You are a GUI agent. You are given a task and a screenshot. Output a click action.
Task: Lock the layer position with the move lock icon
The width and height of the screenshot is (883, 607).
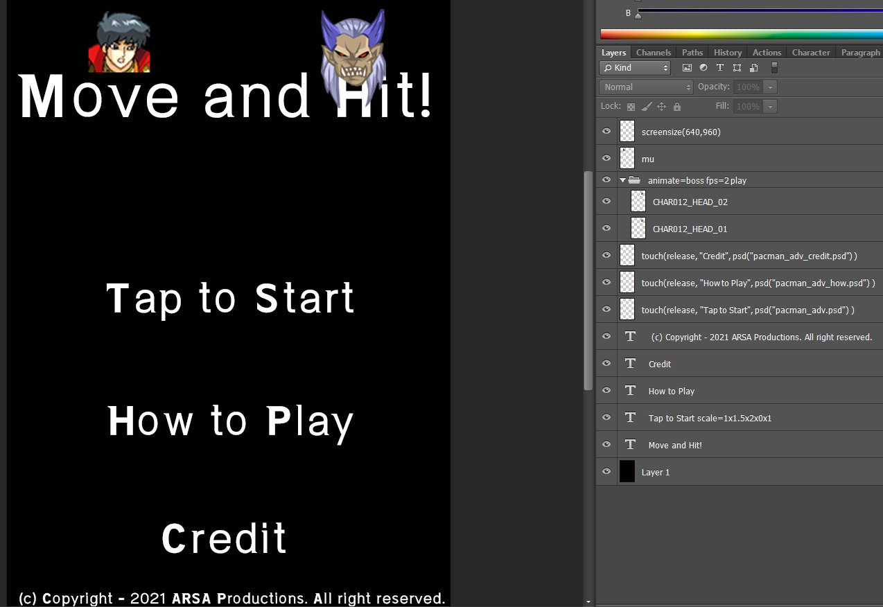click(663, 106)
